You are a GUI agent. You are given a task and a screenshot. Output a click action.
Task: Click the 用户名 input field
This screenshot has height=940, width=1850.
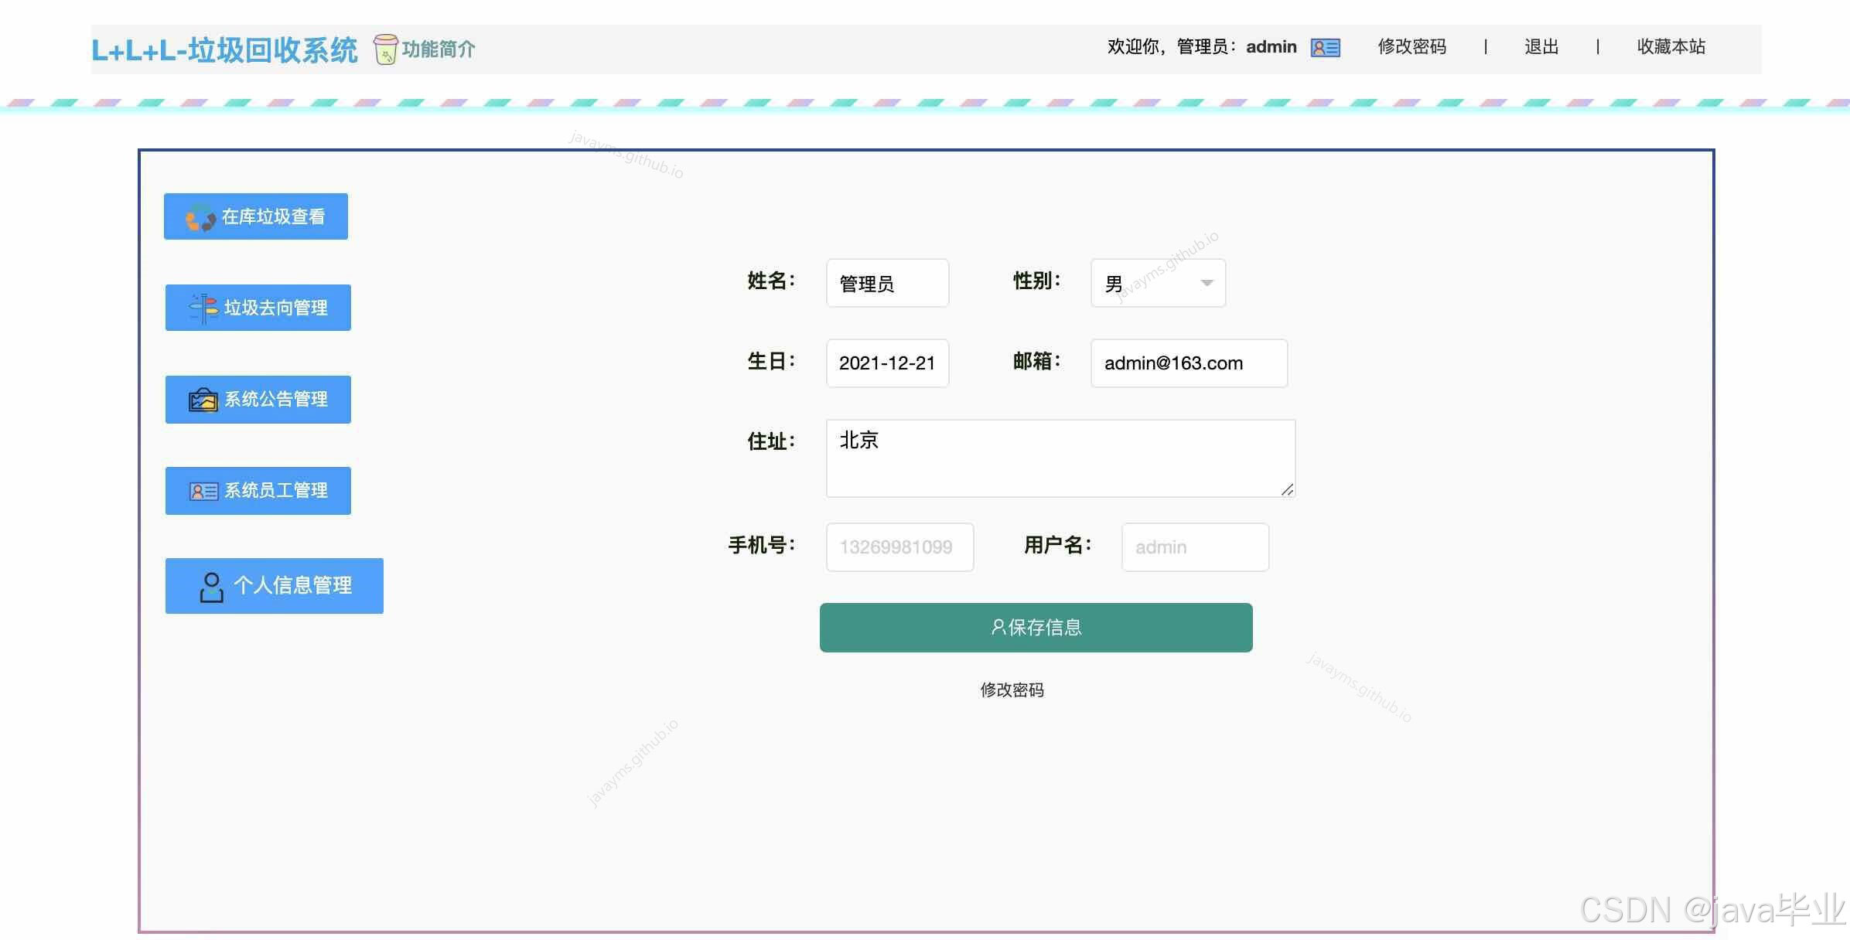(1195, 547)
